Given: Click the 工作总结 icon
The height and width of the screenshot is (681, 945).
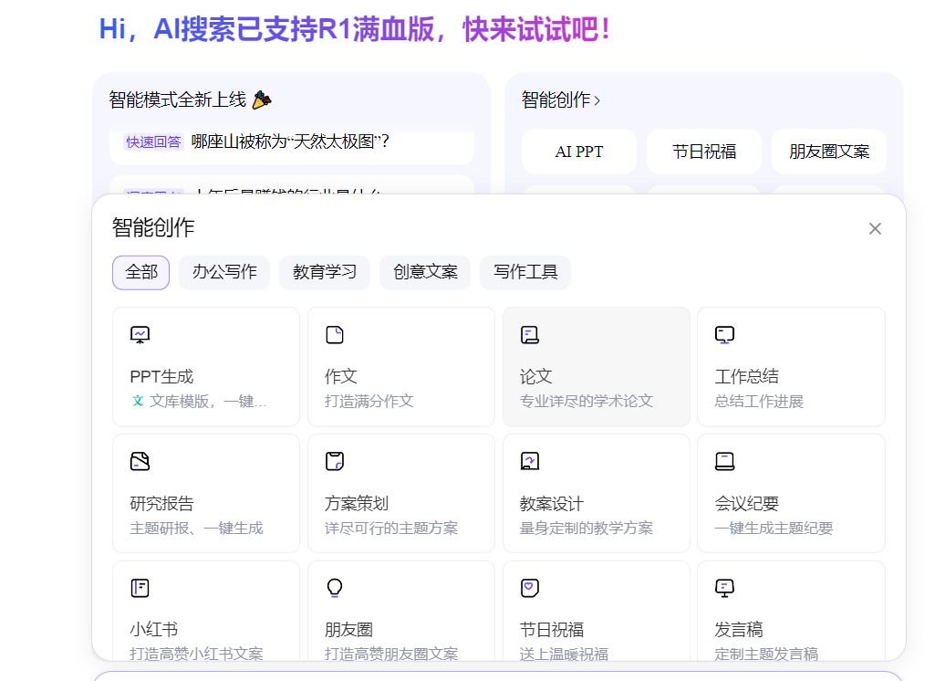Looking at the screenshot, I should [724, 335].
